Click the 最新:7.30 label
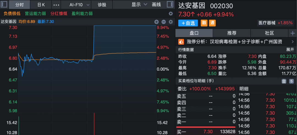This screenshot has width=297, height=135. pyautogui.click(x=46, y=22)
